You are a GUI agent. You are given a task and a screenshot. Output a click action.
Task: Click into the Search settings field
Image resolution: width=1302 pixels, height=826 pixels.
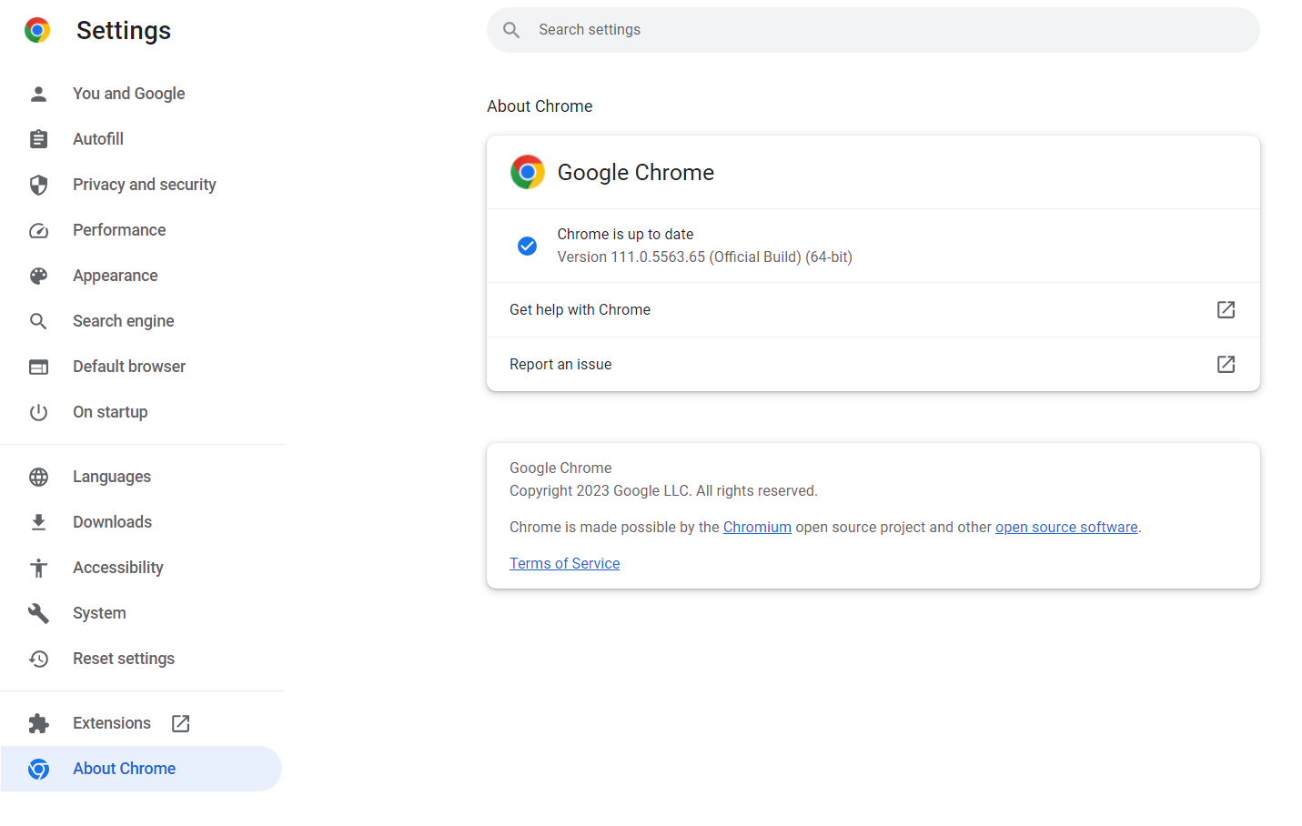pos(873,30)
